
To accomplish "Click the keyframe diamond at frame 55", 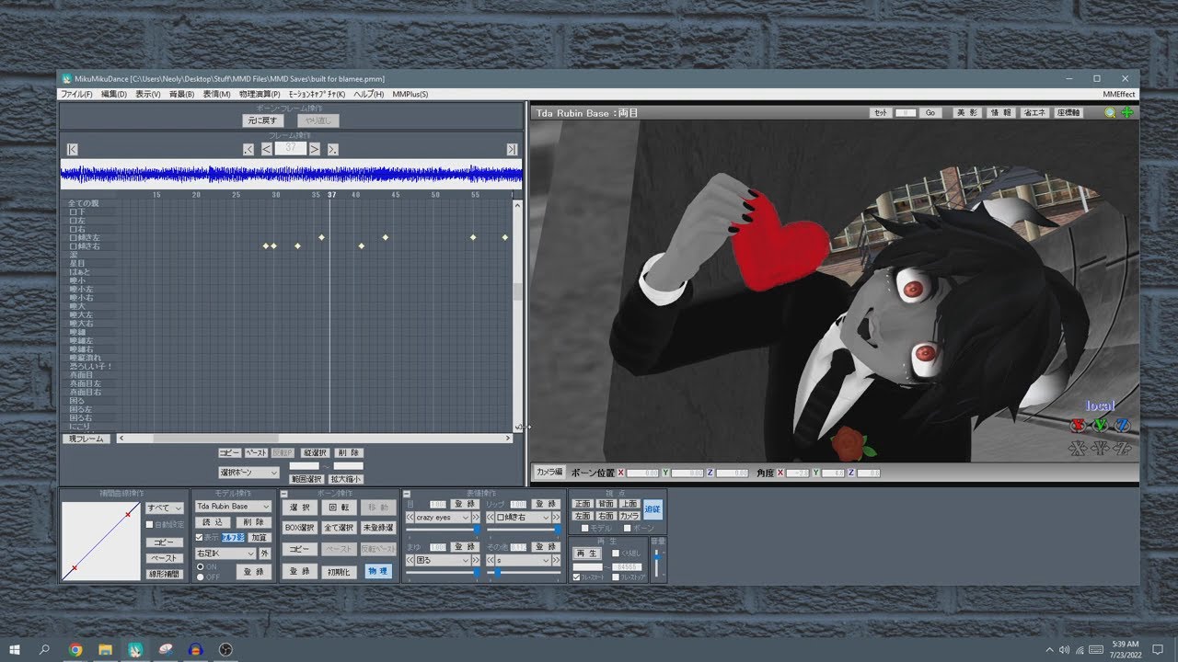I will (473, 237).
